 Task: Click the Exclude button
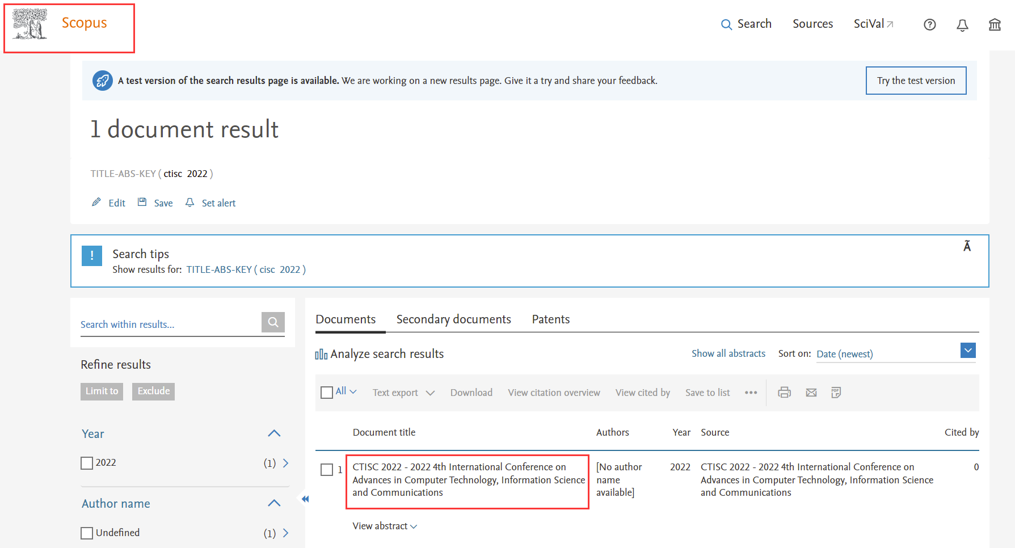click(x=153, y=391)
